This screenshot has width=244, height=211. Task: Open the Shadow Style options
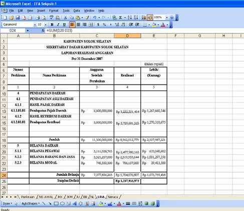146,203
